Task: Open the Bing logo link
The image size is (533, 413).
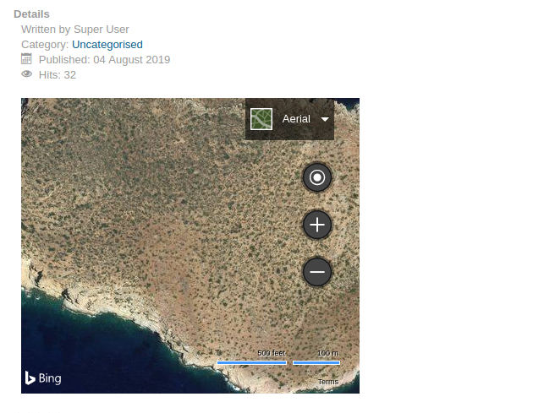Action: coord(43,378)
